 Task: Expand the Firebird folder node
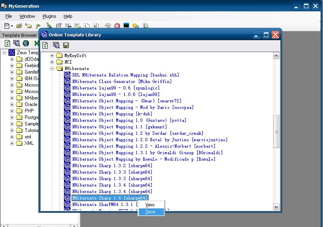[12, 66]
